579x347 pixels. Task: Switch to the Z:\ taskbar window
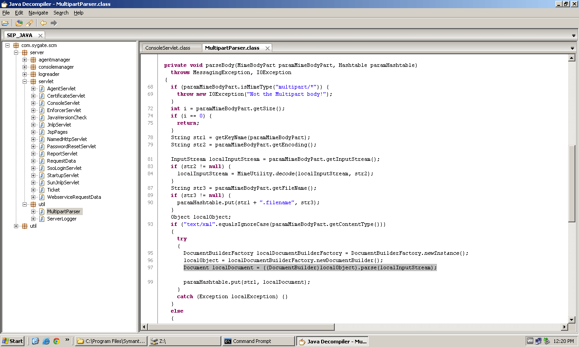(185, 341)
